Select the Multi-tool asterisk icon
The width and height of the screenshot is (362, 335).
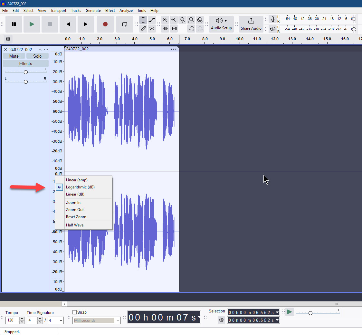(x=152, y=29)
